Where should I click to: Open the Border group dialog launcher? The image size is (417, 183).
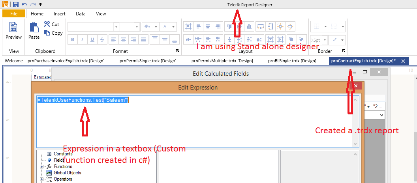(344, 51)
